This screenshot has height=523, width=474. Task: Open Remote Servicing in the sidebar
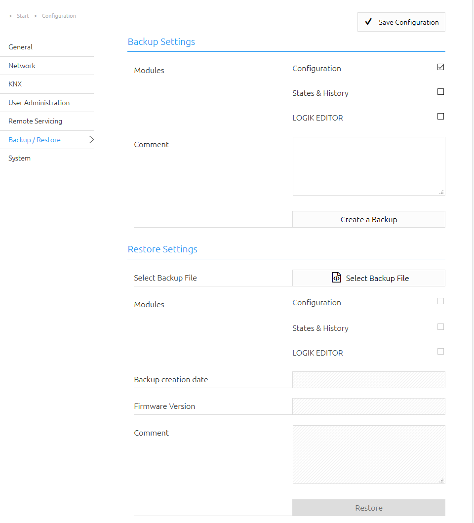[47, 121]
